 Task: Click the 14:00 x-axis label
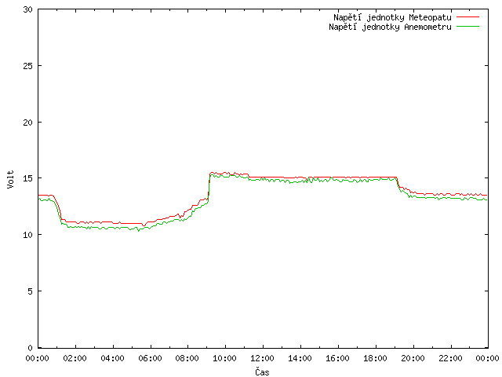(x=300, y=358)
